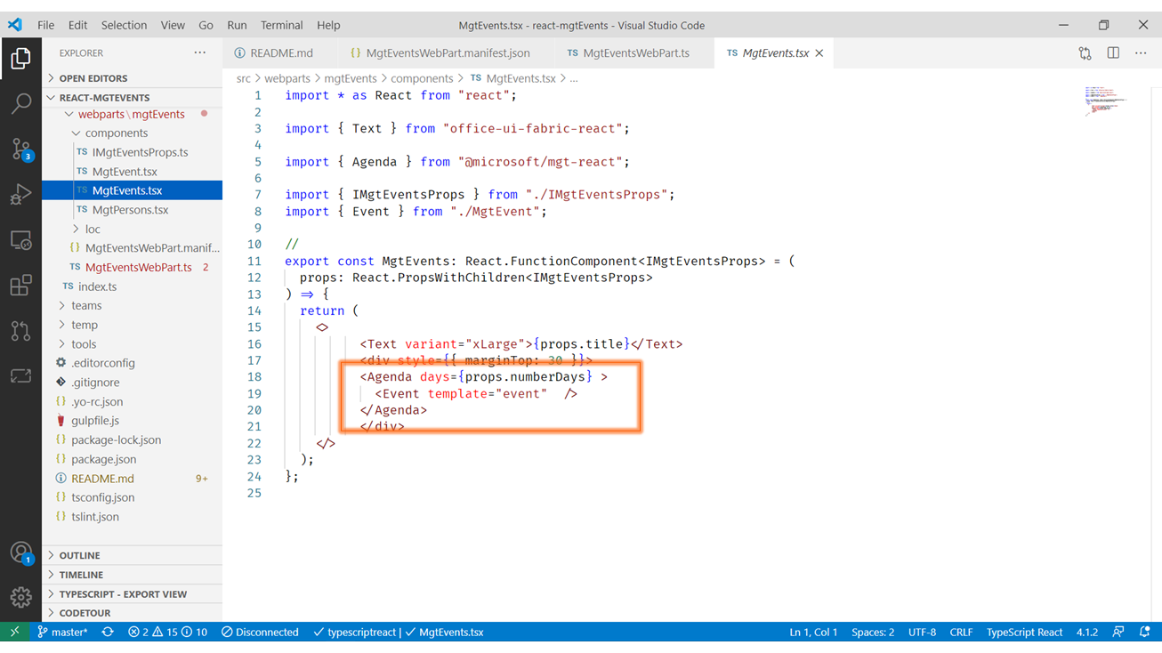Open the Search view in activity bar
Image resolution: width=1162 pixels, height=653 pixels.
20,103
